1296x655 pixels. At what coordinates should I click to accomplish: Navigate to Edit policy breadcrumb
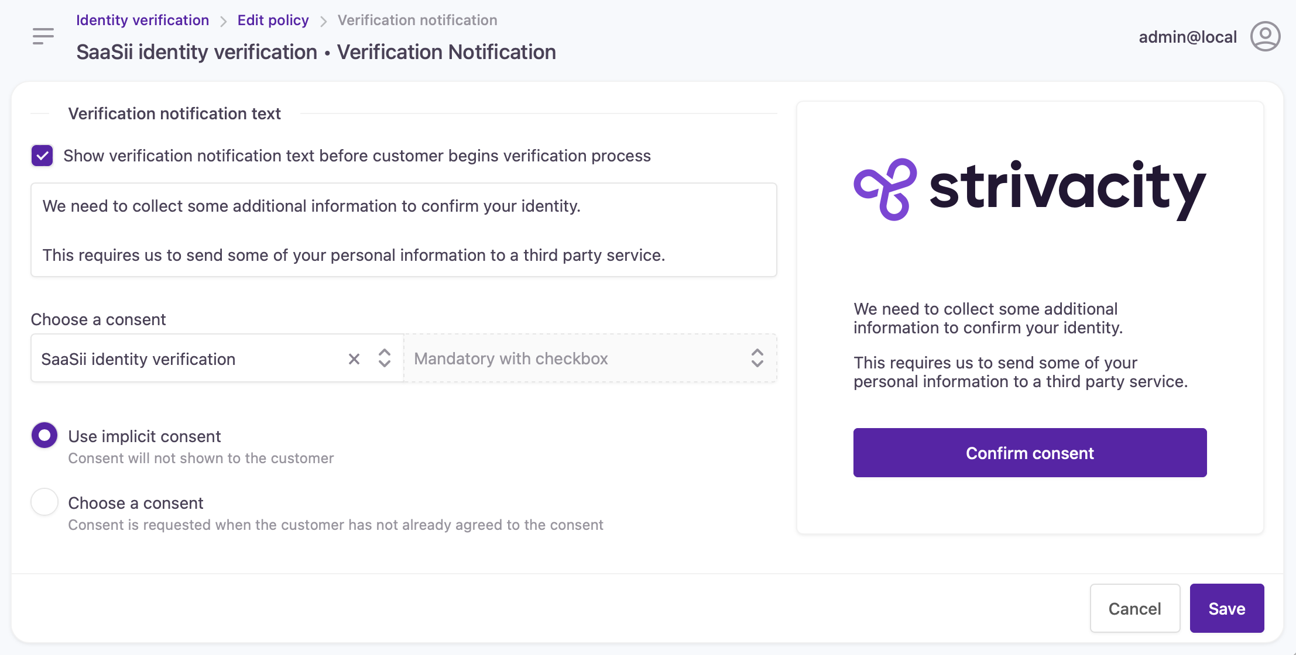pyautogui.click(x=273, y=20)
